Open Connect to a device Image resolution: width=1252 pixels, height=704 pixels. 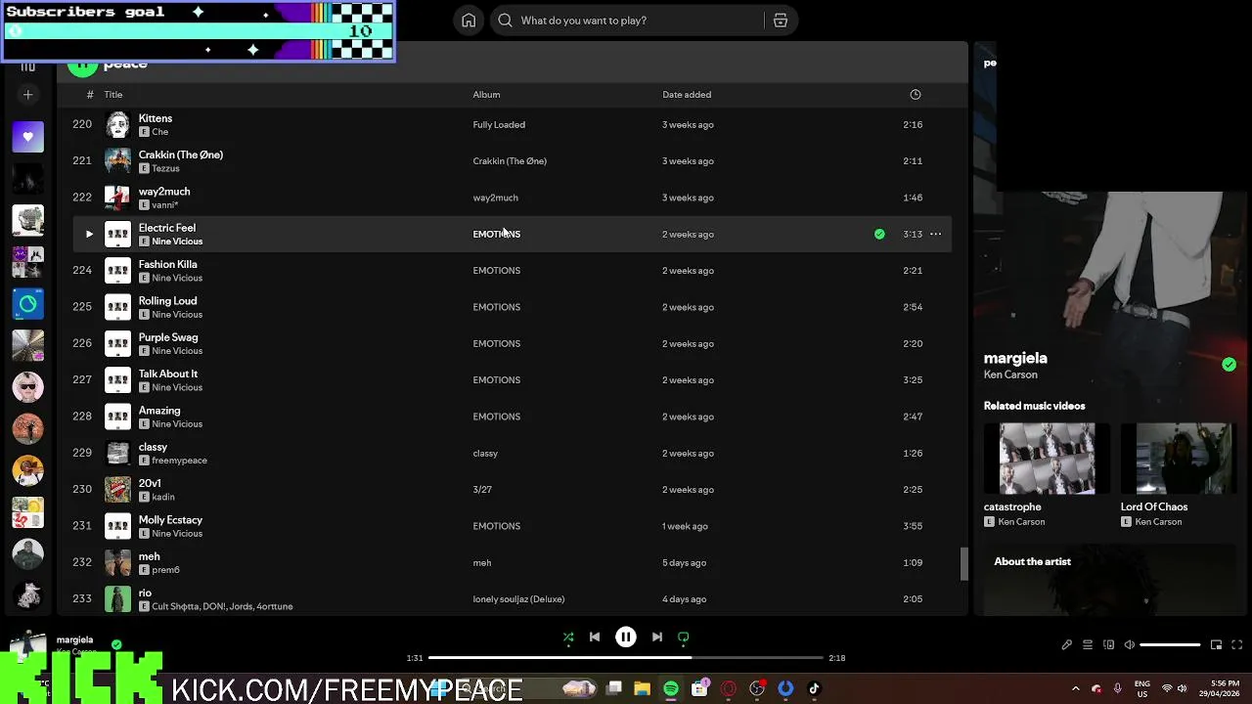pos(1108,645)
